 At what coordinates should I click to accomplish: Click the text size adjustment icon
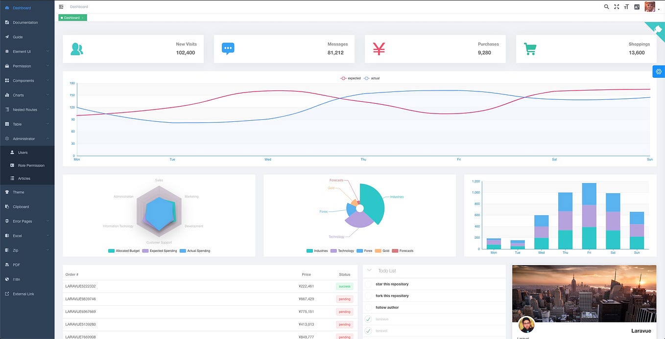(626, 6)
